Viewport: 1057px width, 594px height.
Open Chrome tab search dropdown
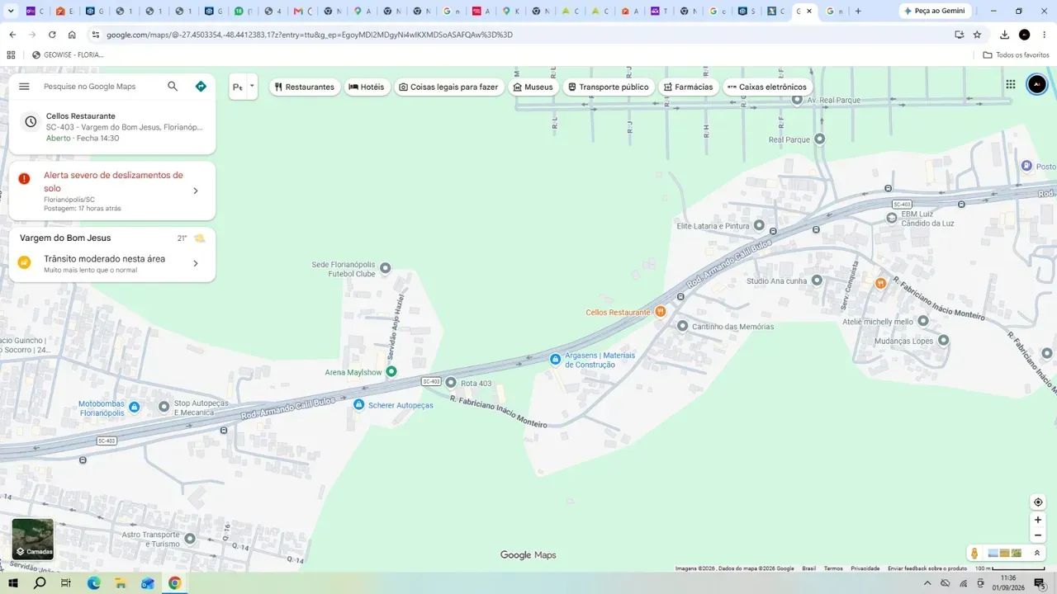(11, 11)
